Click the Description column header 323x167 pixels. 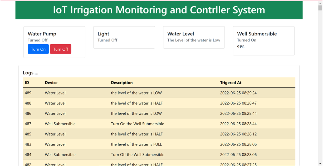122,82
